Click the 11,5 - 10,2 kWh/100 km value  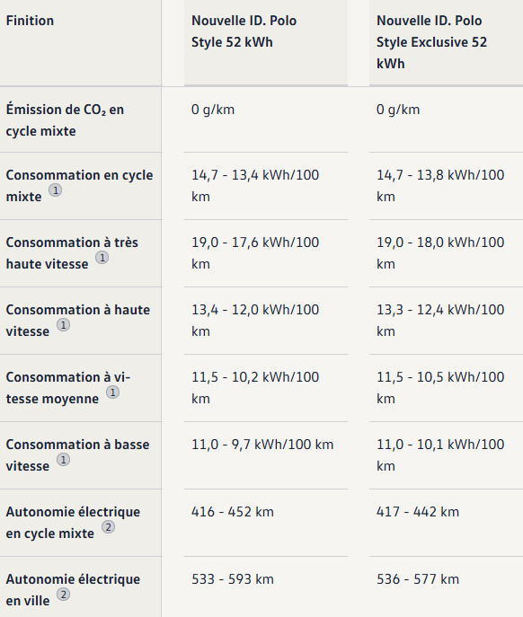[x=255, y=388]
